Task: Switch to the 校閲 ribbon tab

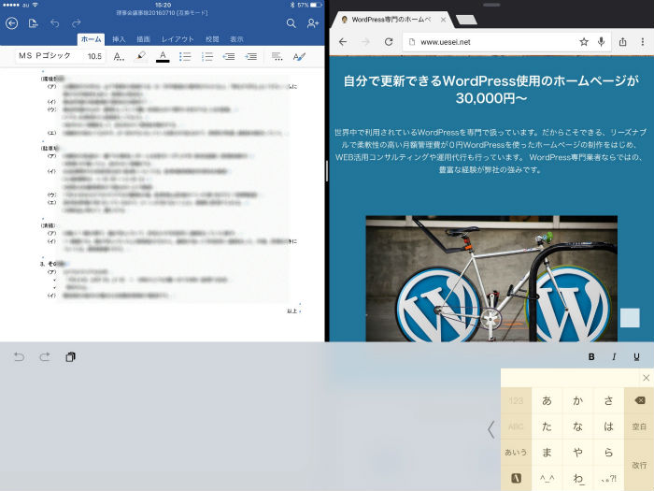Action: coord(212,39)
